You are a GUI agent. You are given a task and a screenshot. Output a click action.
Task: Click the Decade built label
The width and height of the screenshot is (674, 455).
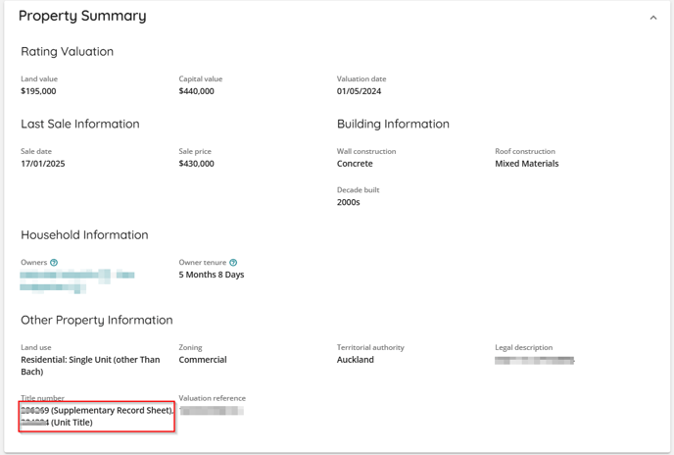click(359, 190)
